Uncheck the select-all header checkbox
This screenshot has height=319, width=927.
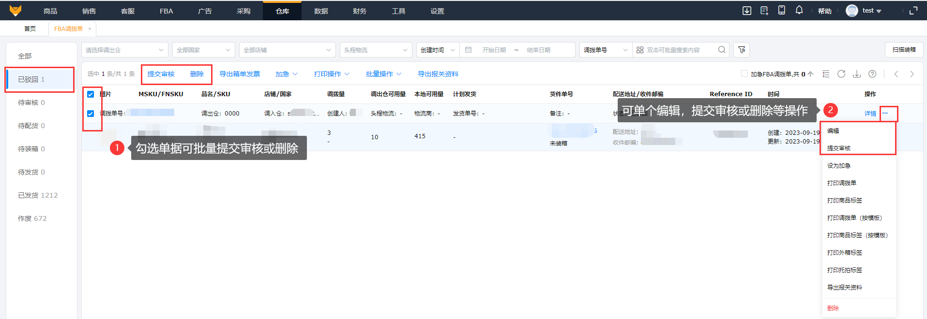pos(91,94)
